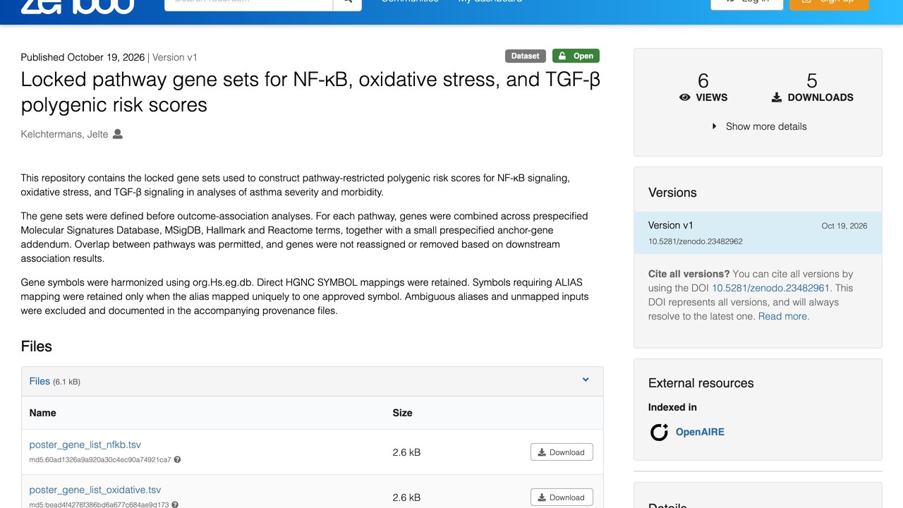The width and height of the screenshot is (903, 508).
Task: Click the Oct 19, 2026 version date
Action: click(x=844, y=226)
